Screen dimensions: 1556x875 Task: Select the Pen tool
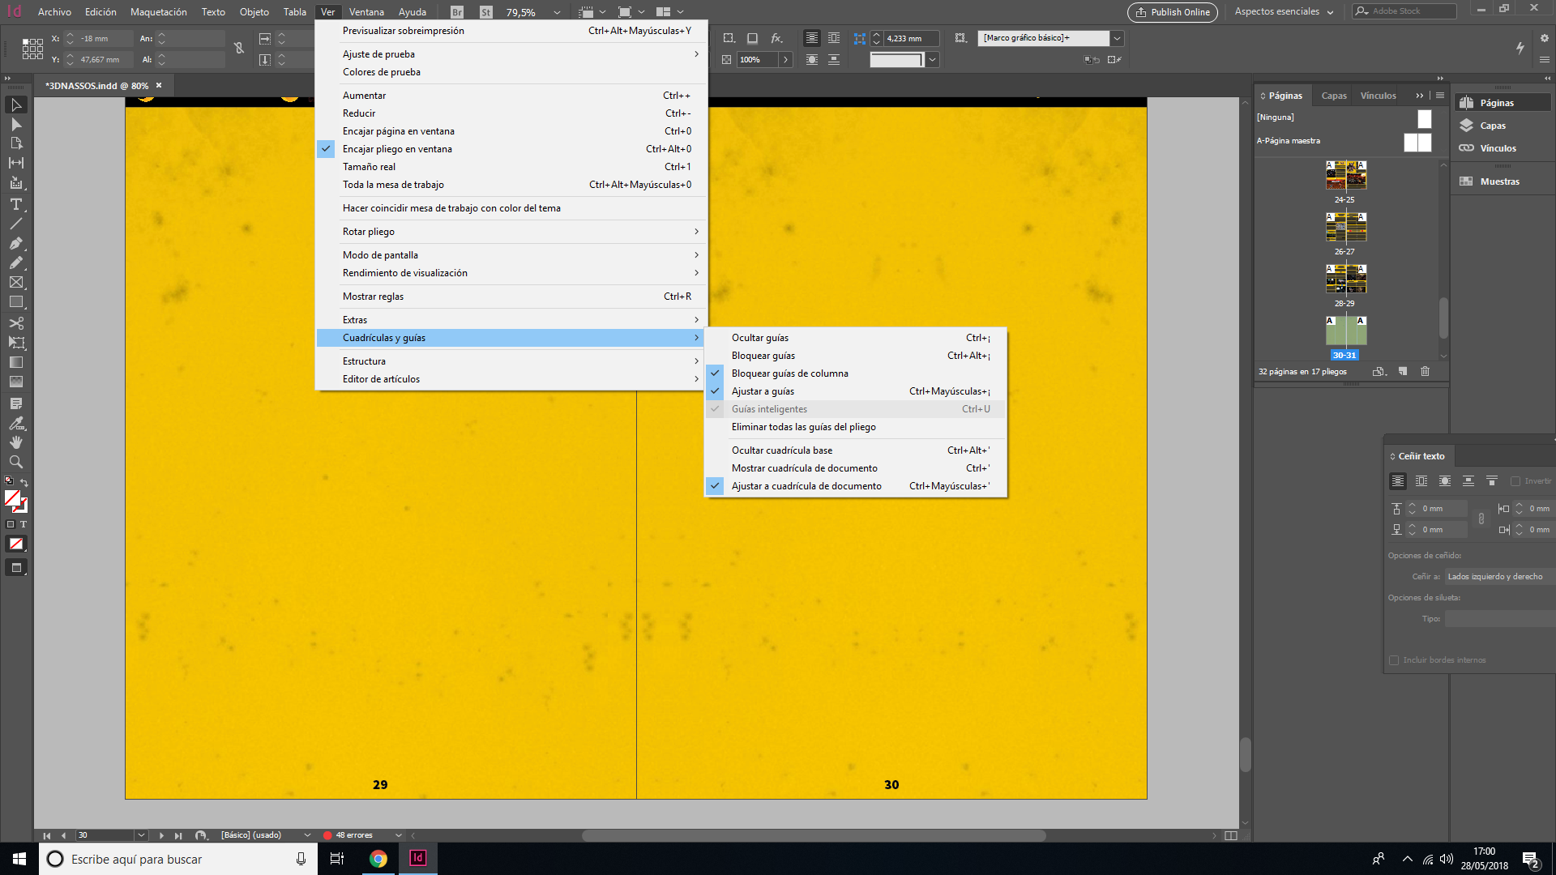15,243
